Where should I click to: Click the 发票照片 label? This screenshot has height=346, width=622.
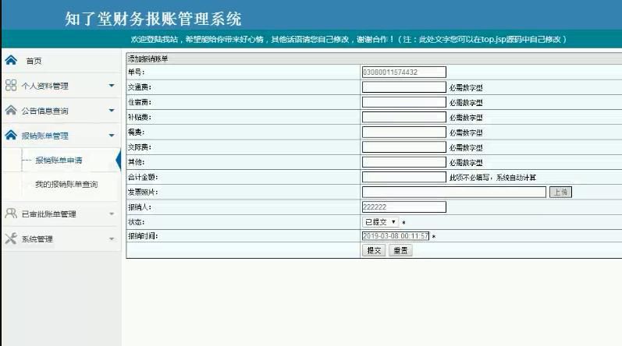[143, 192]
